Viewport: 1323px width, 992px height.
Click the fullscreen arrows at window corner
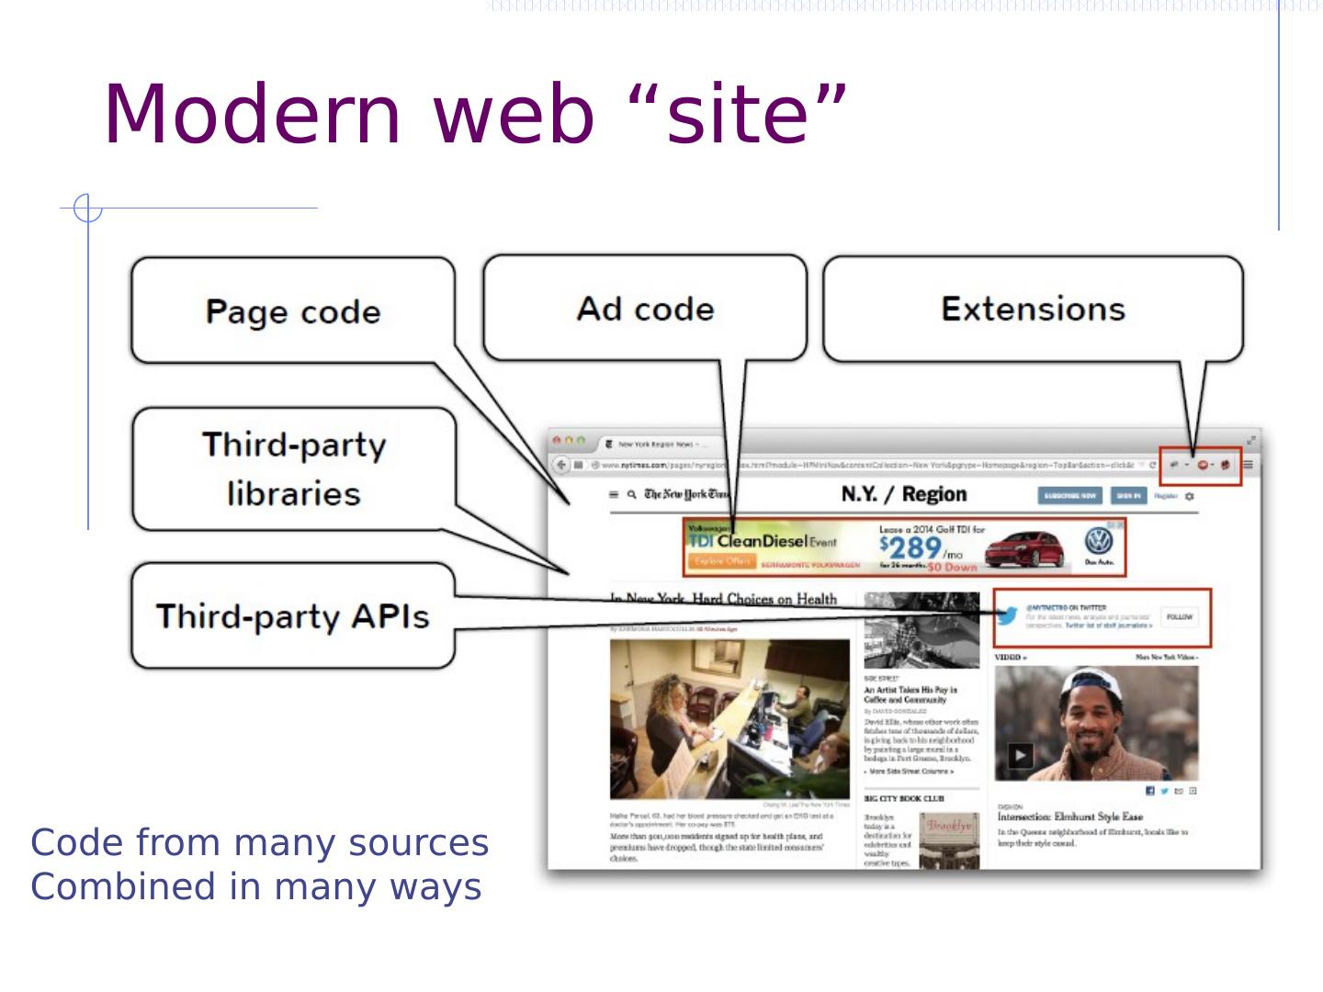(x=1250, y=440)
